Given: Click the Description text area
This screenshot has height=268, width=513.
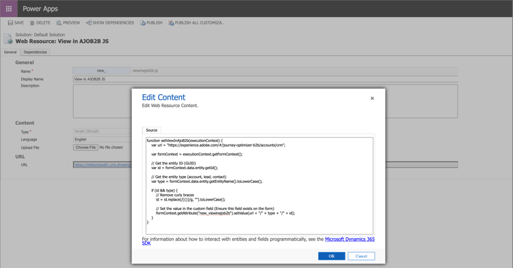Looking at the screenshot, I should [x=265, y=101].
